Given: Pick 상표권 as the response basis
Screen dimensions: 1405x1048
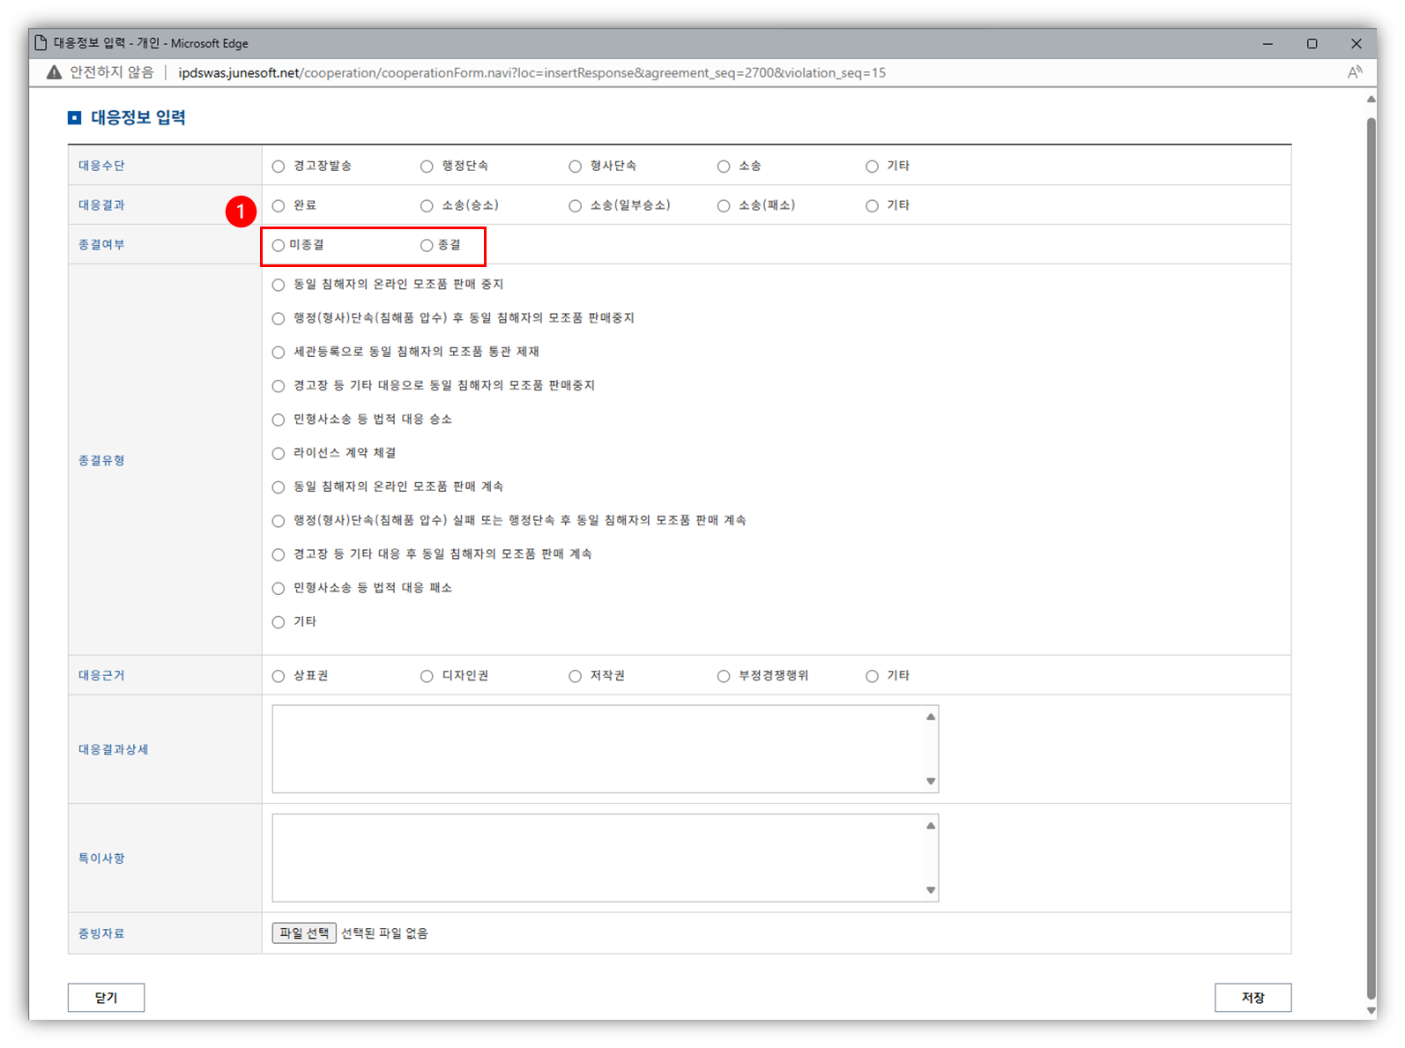Looking at the screenshot, I should 279,676.
